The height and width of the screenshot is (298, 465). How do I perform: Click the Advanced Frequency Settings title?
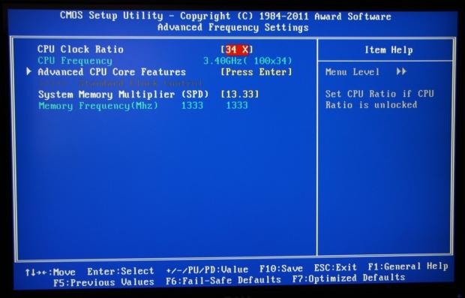[x=233, y=27]
